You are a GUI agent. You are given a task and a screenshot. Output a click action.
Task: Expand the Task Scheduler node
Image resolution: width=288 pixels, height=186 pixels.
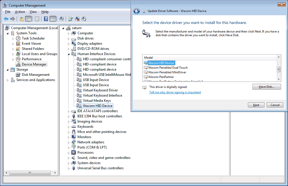point(13,39)
